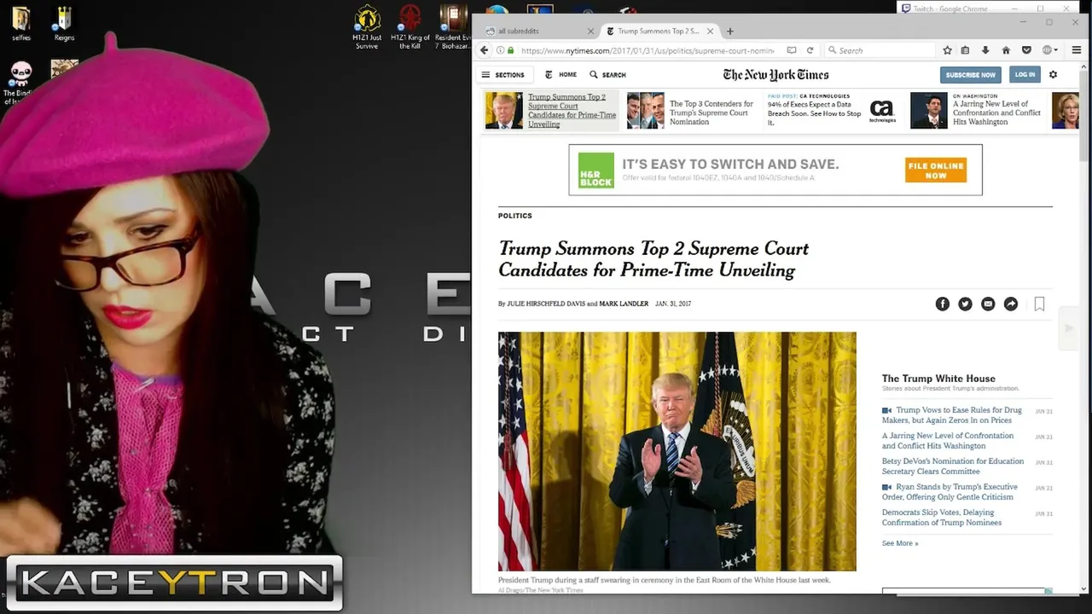This screenshot has height=614, width=1092.
Task: Click The New York Times logo
Action: coord(775,74)
